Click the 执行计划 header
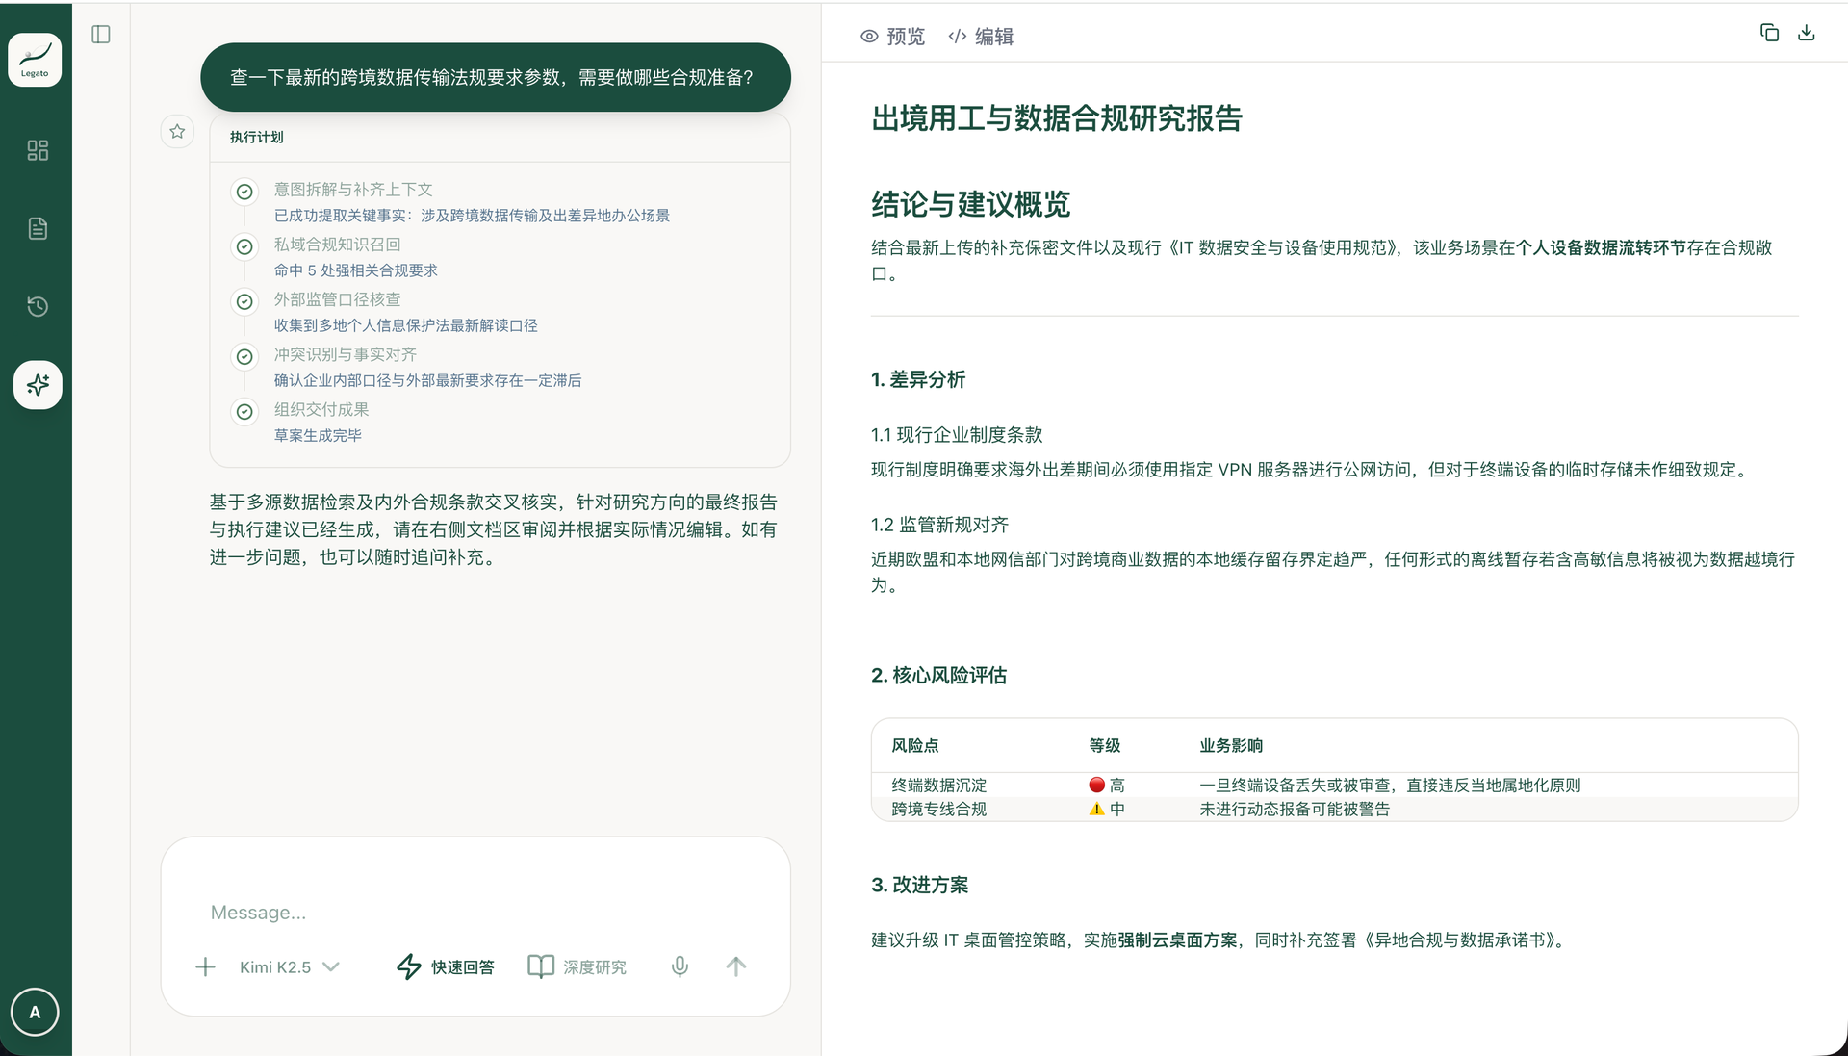Viewport: 1848px width, 1056px height. (257, 137)
